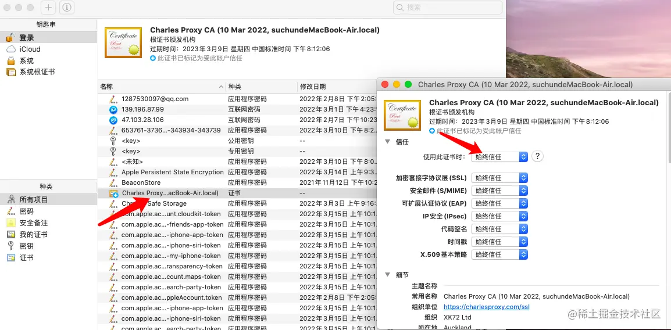Viewport: 671px width, 330px height.
Task: Show 所有项目 category
Action: (x=48, y=200)
